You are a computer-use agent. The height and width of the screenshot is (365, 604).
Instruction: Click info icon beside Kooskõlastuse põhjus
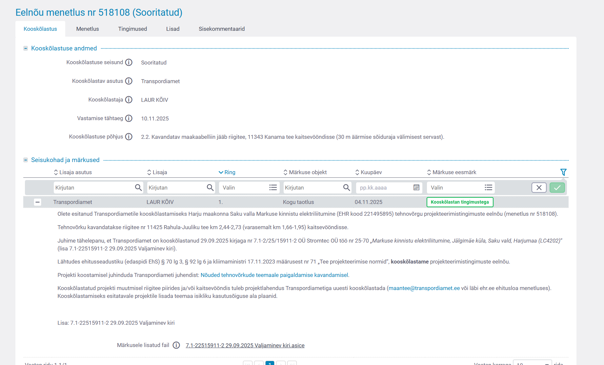tap(129, 137)
